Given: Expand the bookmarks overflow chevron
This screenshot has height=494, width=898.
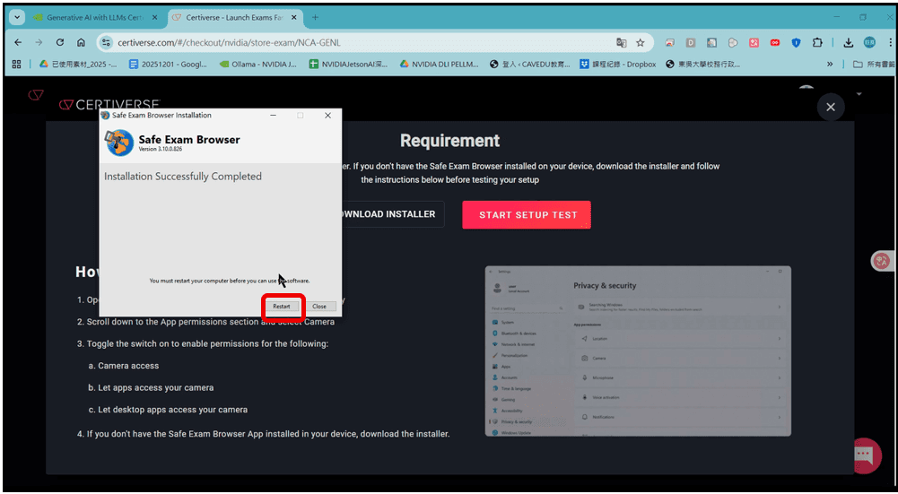Looking at the screenshot, I should [x=829, y=65].
